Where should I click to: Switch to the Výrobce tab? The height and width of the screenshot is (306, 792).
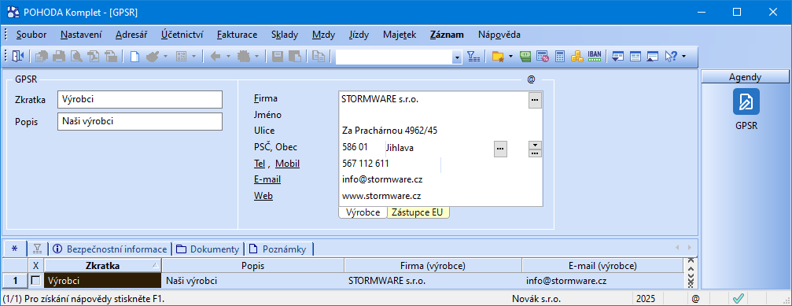pos(363,212)
